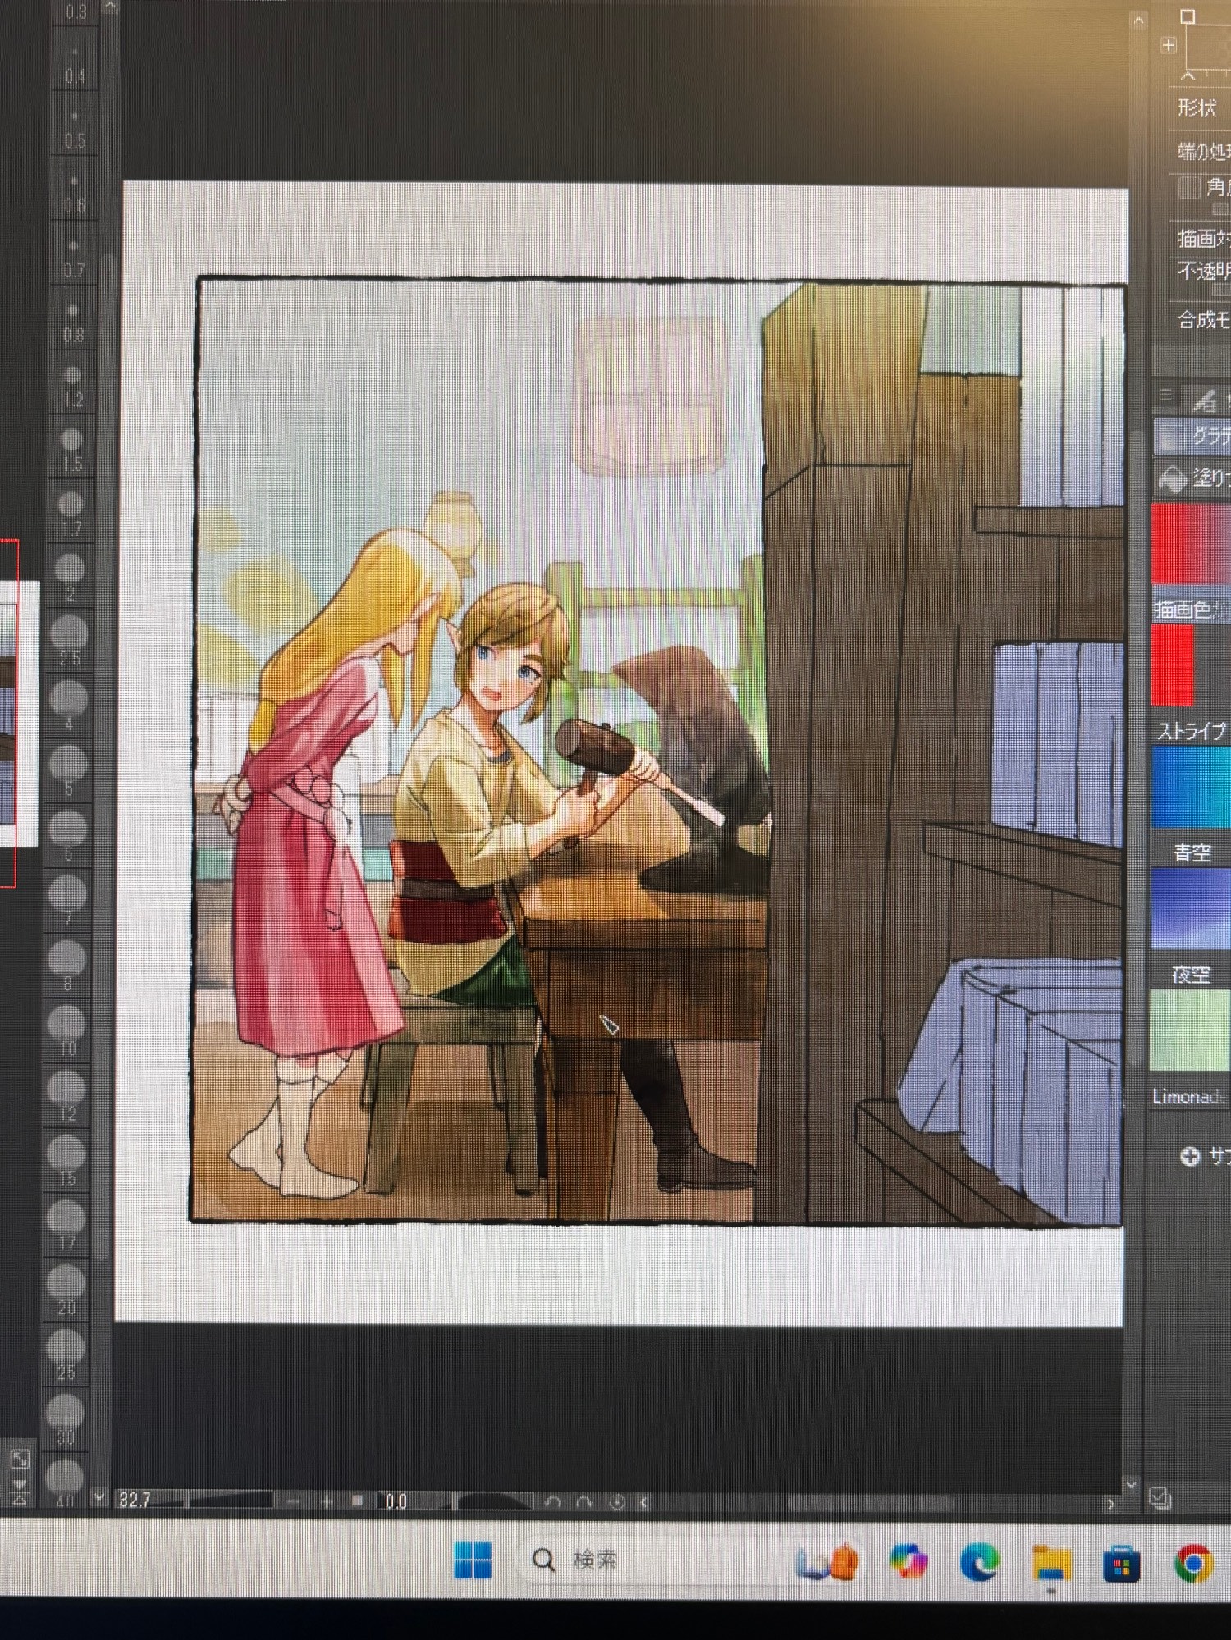The width and height of the screenshot is (1231, 1640).
Task: Select the 1.2 brush size preset
Action: (x=72, y=384)
